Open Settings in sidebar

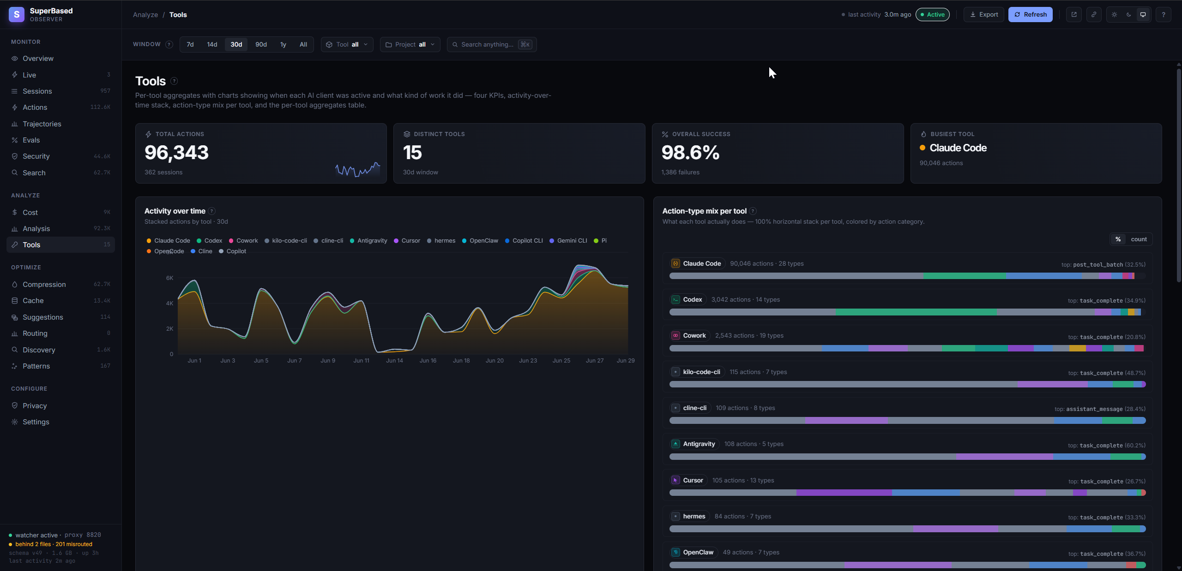(x=60, y=422)
